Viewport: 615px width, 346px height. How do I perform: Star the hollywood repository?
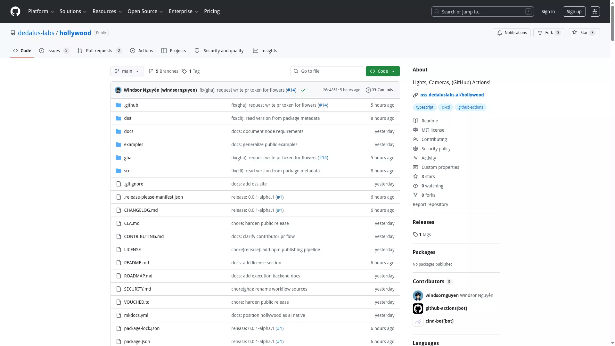coord(584,33)
